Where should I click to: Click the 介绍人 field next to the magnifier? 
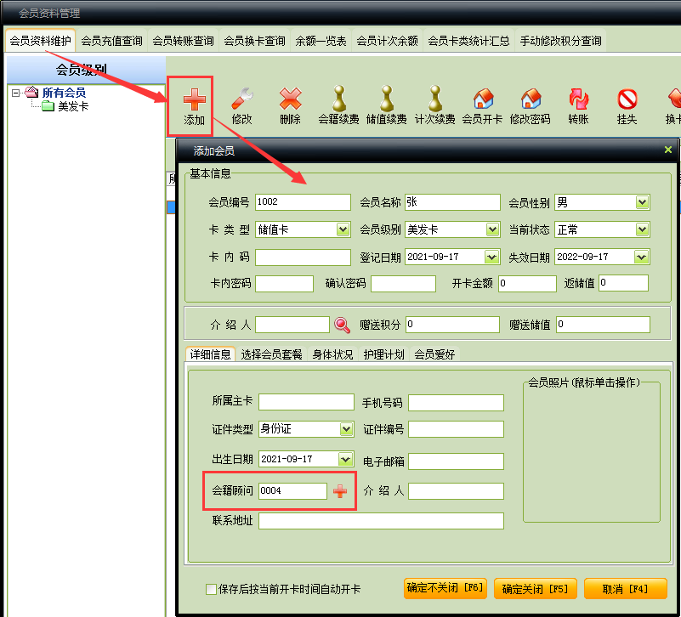[x=292, y=325]
